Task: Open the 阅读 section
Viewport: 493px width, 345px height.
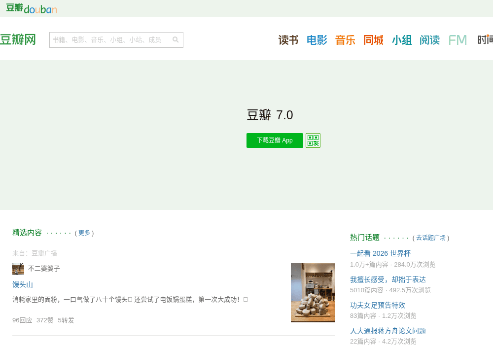Action: tap(429, 40)
